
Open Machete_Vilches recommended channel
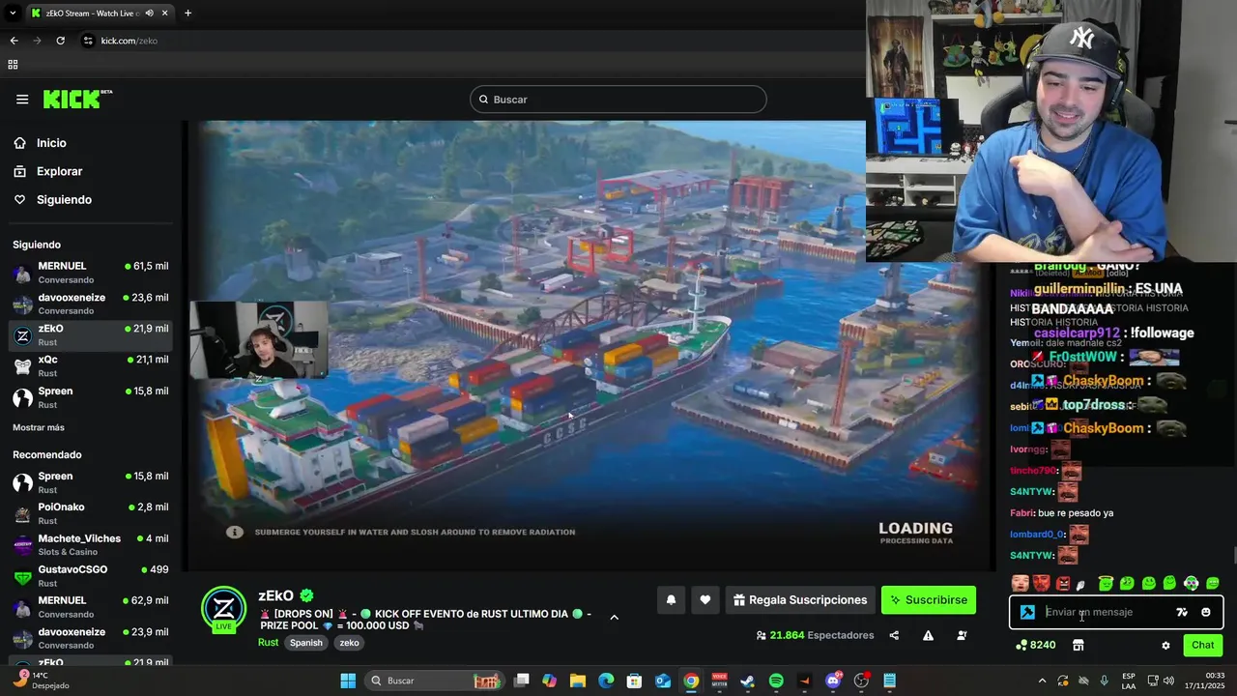pos(91,544)
